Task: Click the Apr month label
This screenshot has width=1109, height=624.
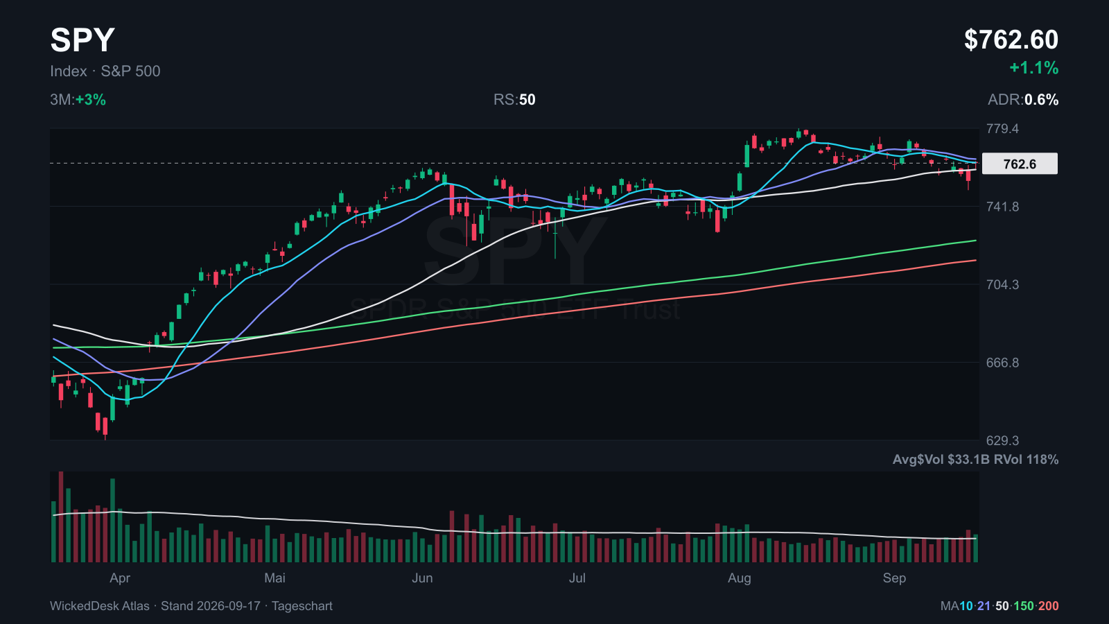Action: click(120, 578)
